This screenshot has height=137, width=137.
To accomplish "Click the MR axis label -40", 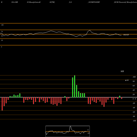I will click(134, 108).
